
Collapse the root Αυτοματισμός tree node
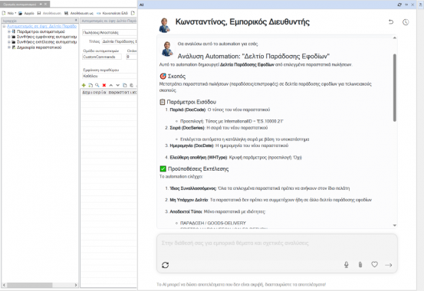(4, 26)
